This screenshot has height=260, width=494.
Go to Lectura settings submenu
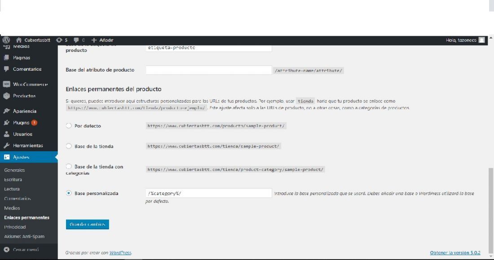(x=12, y=189)
